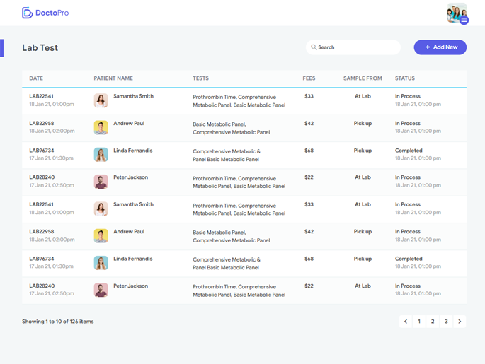485x364 pixels.
Task: Sort by the SAMPLE FROM column header
Action: pyautogui.click(x=363, y=78)
